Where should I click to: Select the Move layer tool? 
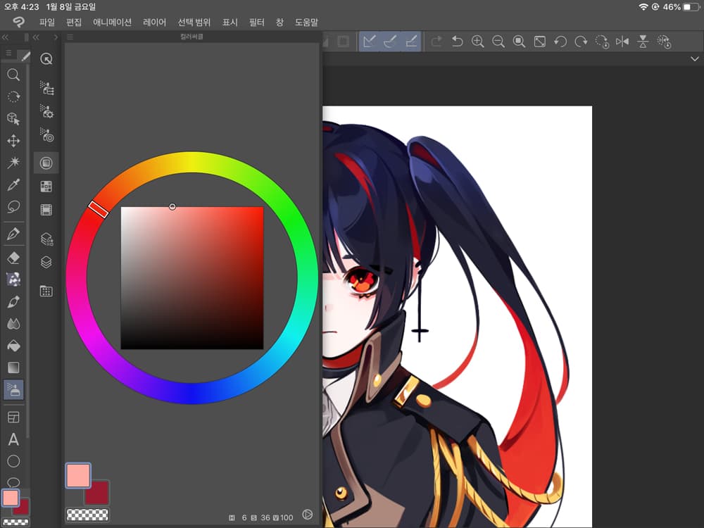tap(13, 141)
